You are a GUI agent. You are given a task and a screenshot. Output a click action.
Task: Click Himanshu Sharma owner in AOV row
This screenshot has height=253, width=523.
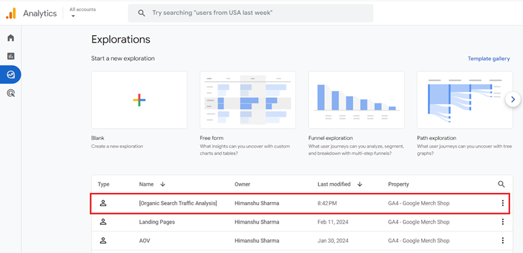[x=257, y=241]
